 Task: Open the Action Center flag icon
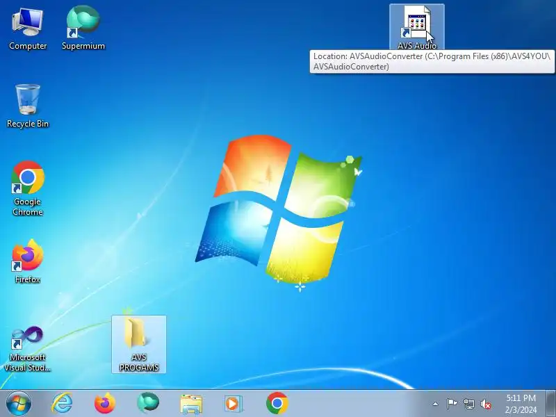pyautogui.click(x=452, y=404)
